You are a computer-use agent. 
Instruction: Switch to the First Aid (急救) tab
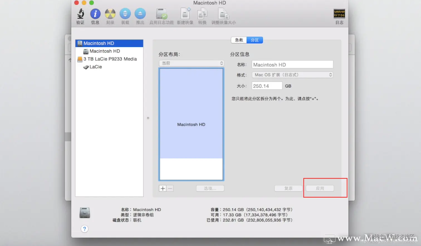[239, 40]
